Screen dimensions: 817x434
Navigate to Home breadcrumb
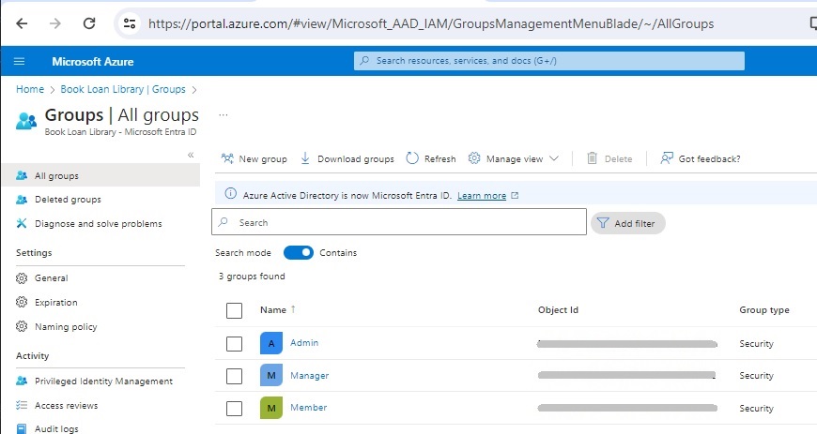point(30,89)
